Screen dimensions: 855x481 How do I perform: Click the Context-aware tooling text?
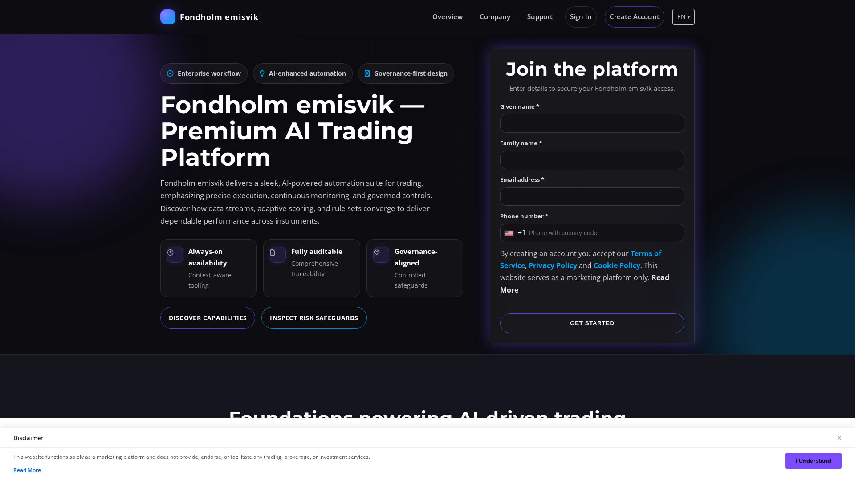click(x=210, y=280)
